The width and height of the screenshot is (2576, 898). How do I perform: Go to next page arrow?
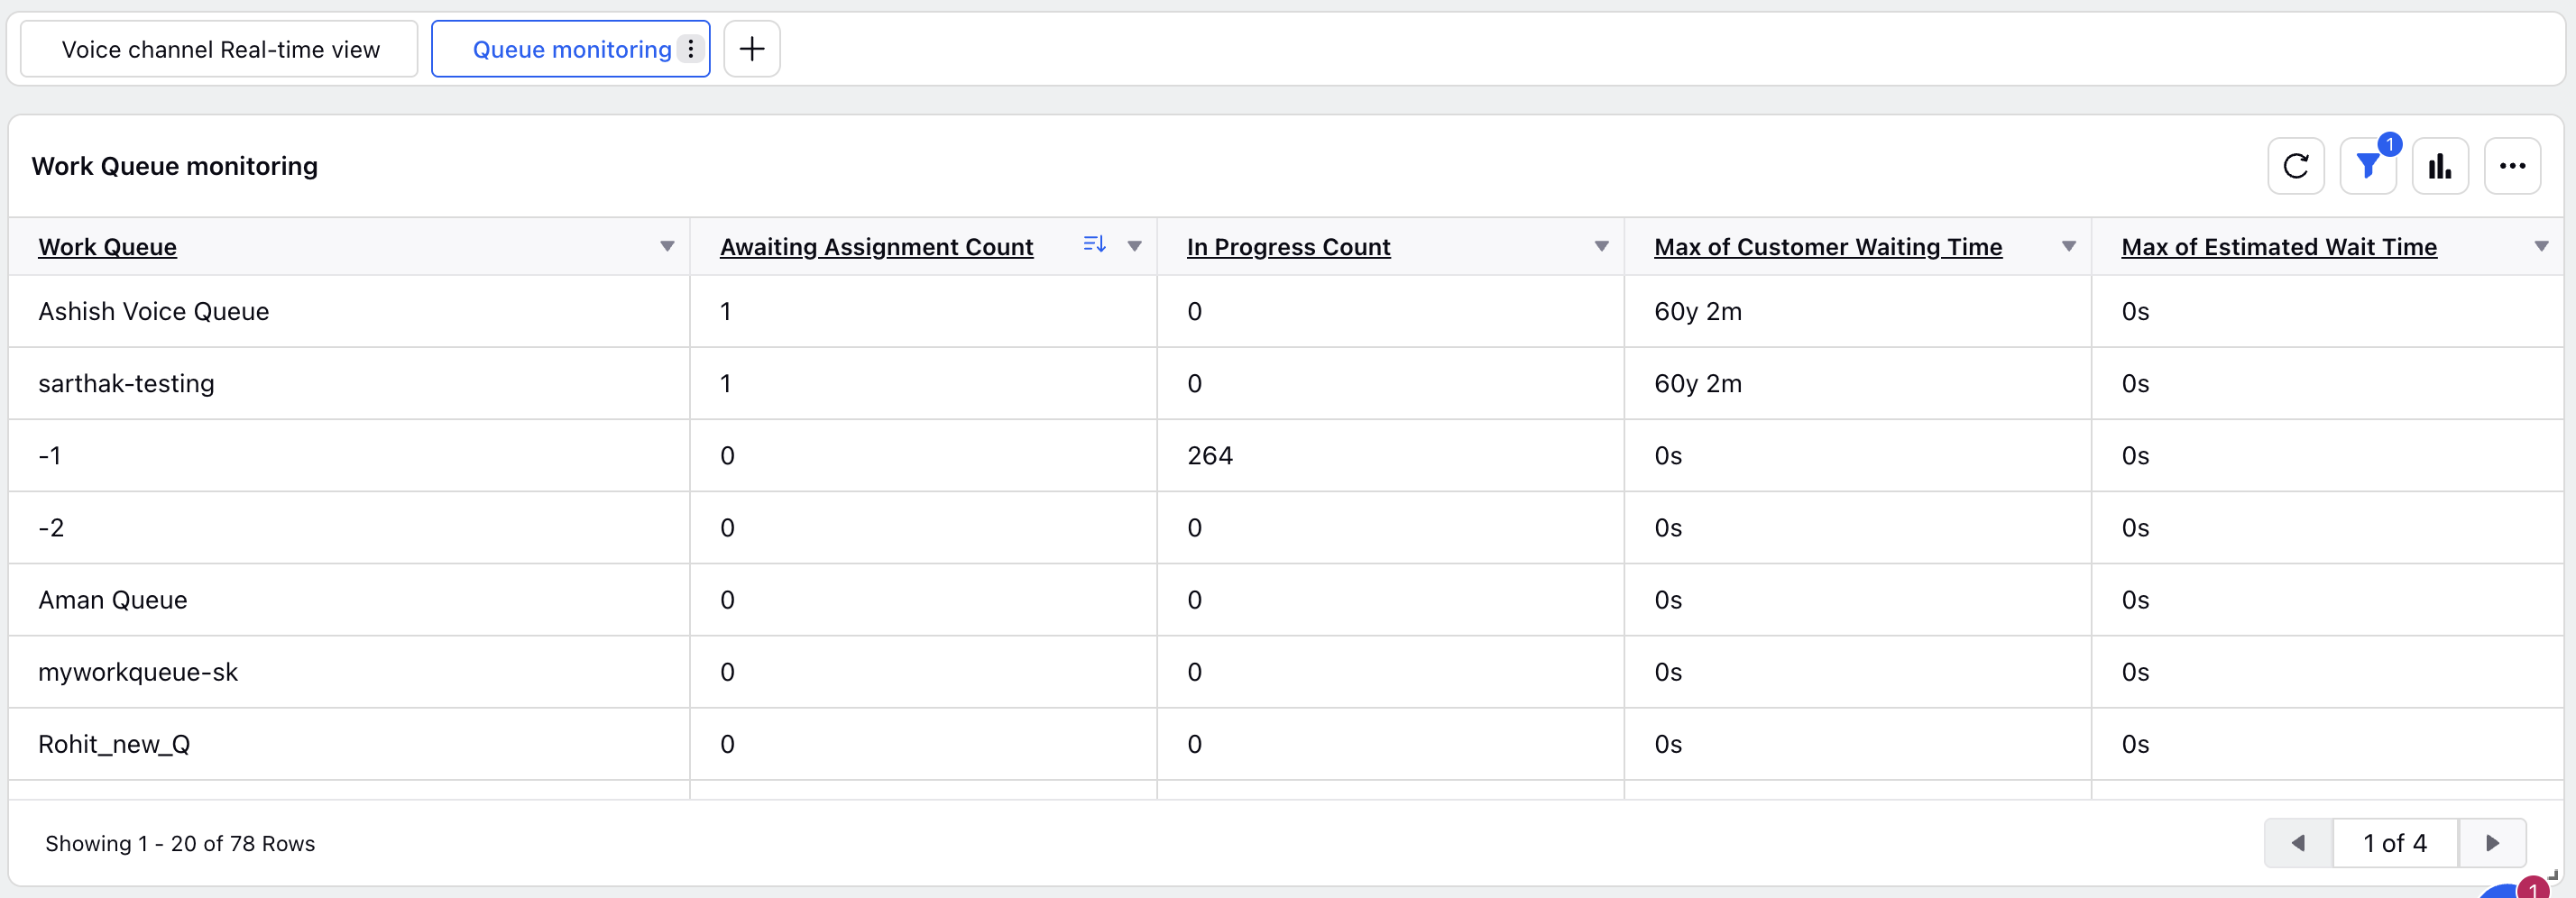pos(2492,843)
